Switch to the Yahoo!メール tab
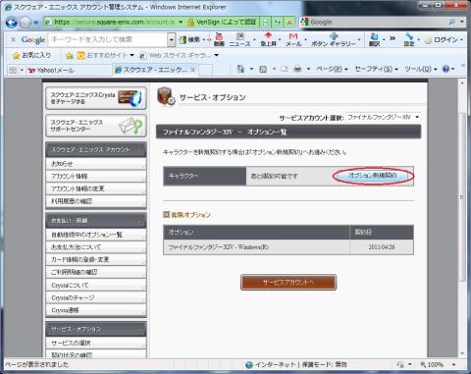Image resolution: width=471 pixels, height=374 pixels. (x=69, y=70)
